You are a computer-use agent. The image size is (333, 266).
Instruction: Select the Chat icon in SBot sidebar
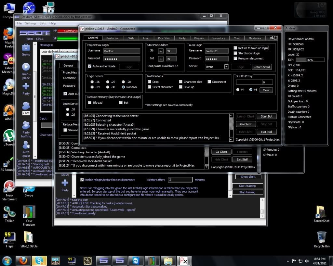click(26, 106)
